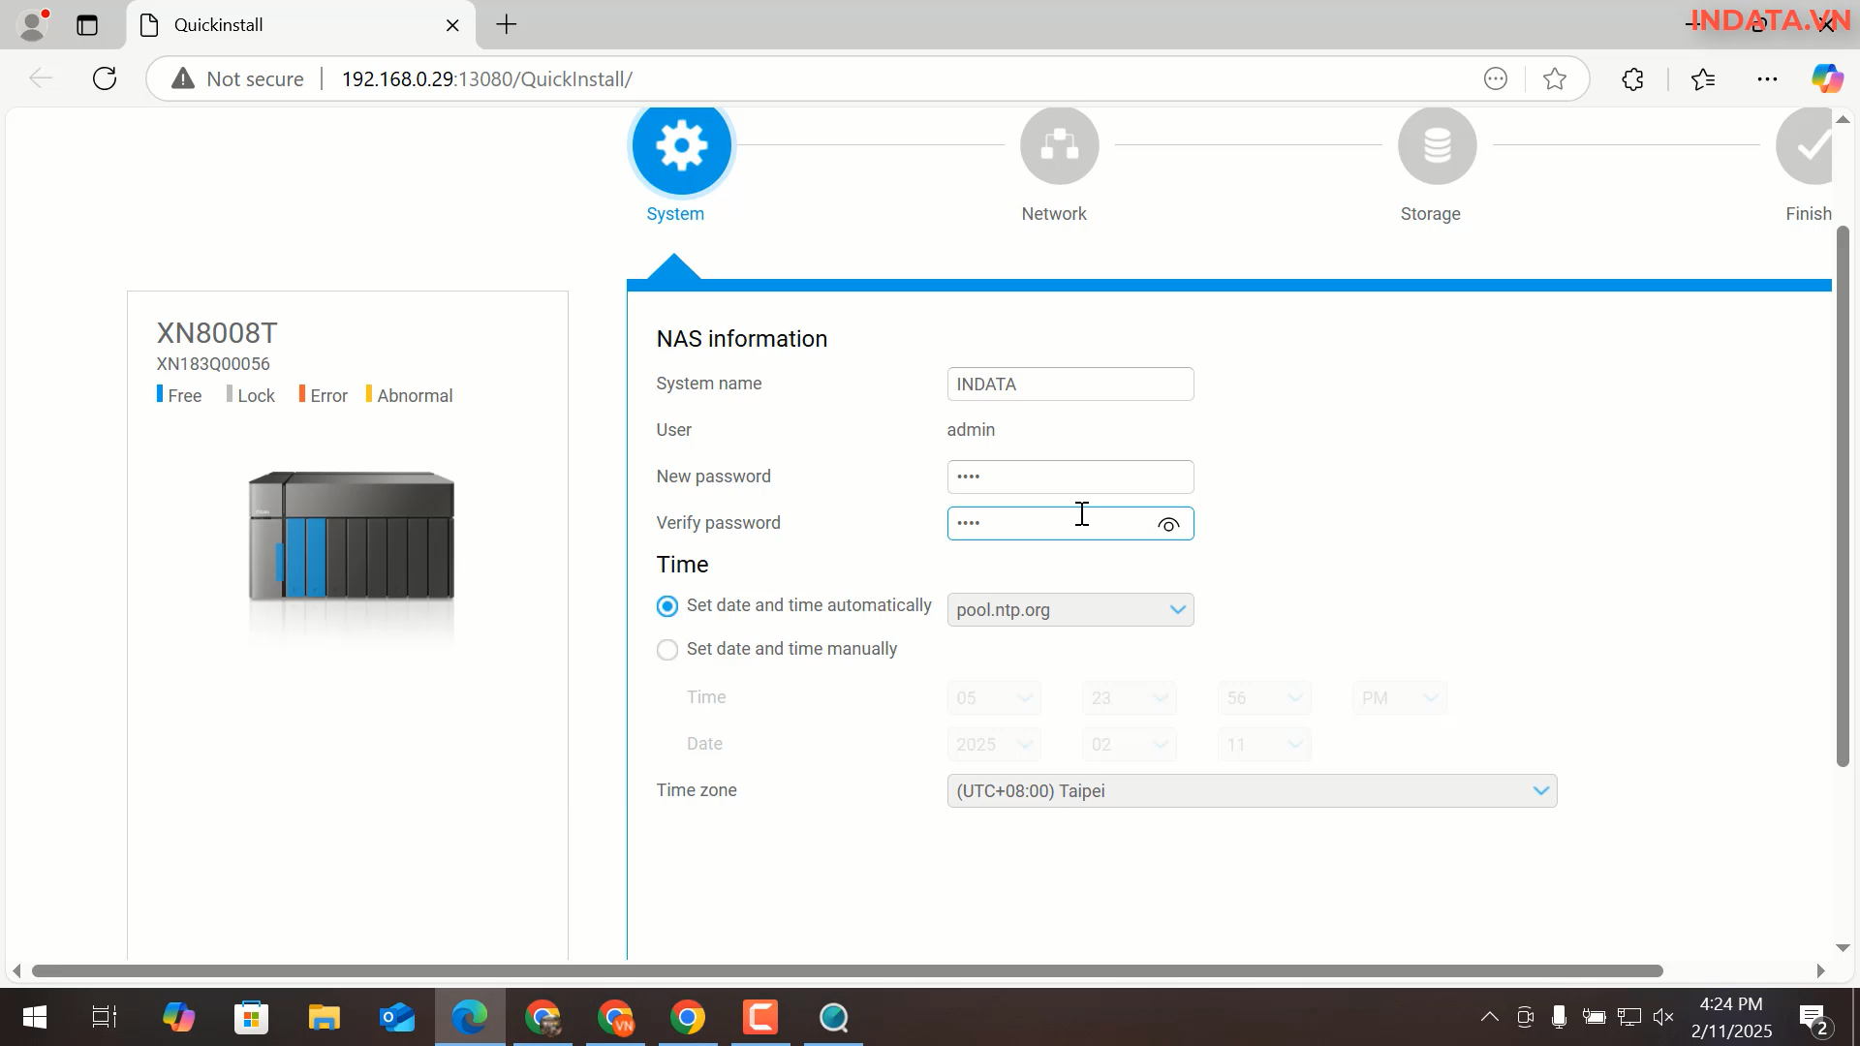Viewport: 1860px width, 1046px height.
Task: Click the Finish step checkmark icon
Action: point(1806,145)
